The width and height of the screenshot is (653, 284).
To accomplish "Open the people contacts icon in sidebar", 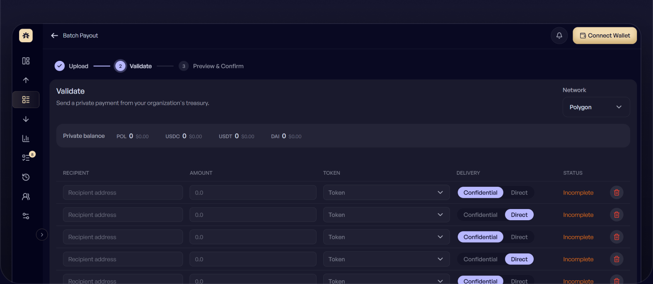I will coord(26,197).
